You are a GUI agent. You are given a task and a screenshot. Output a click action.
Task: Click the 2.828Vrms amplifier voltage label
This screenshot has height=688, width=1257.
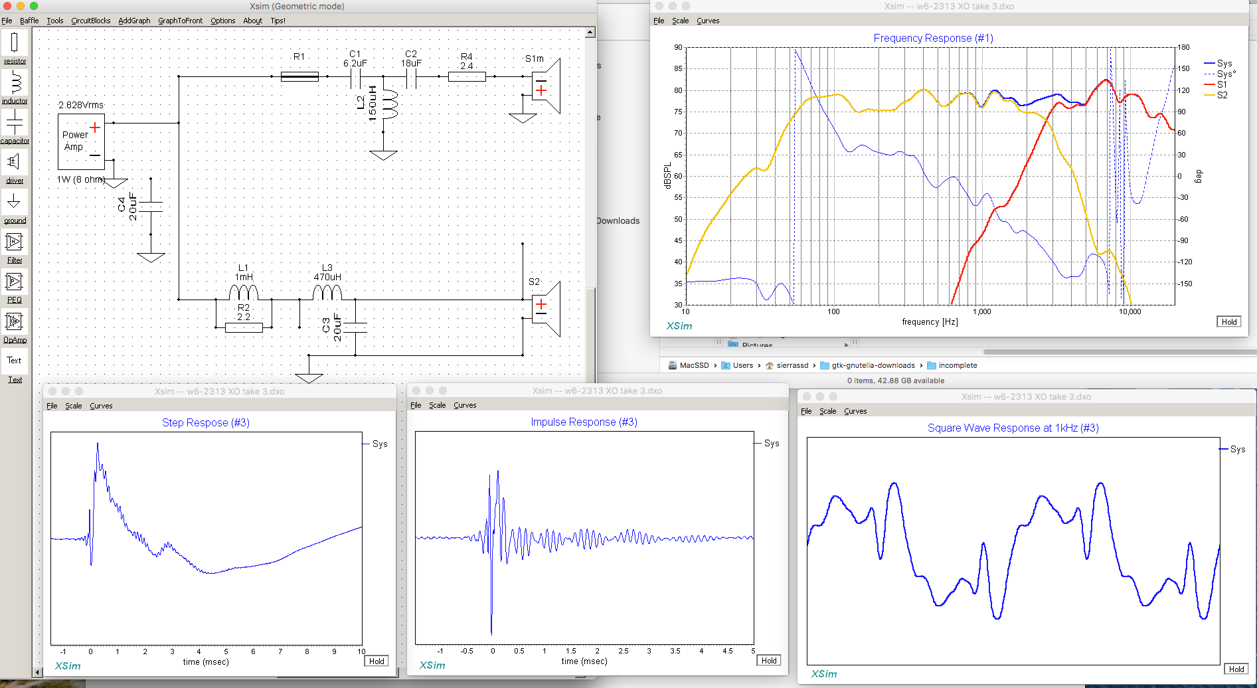pyautogui.click(x=81, y=105)
